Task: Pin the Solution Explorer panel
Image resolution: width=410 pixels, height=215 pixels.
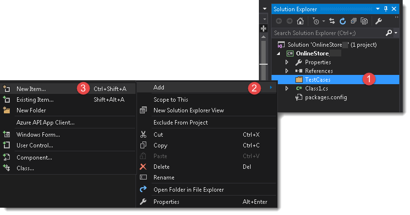Action: (386, 9)
